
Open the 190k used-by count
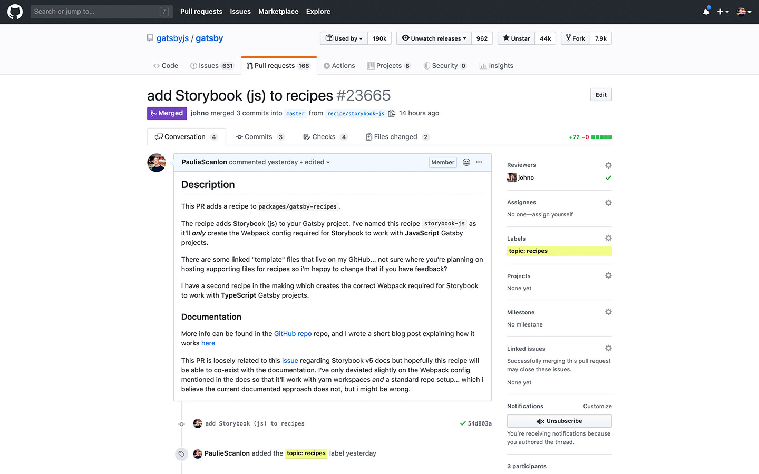379,38
